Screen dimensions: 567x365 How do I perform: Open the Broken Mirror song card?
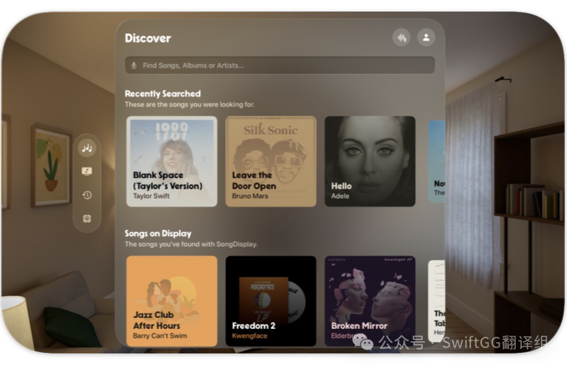click(370, 301)
